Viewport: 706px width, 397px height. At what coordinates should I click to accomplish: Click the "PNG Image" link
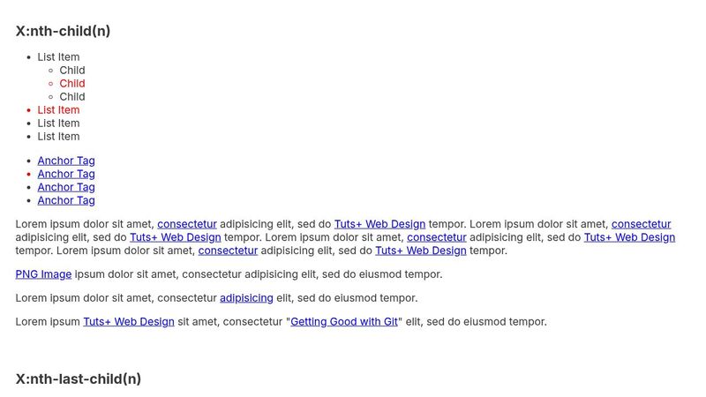click(x=43, y=274)
